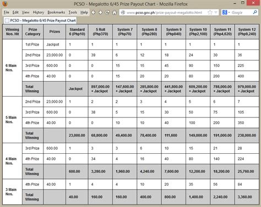261x207 pixels.
Task: Select the PCSO Megalotto Prize Payout tab
Action: 40,20
